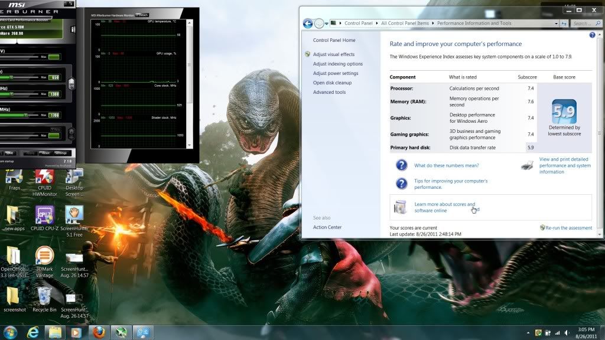Expand breadcrumb arrow after Control Panel
Viewport: 605px width, 340px height.
coord(377,24)
